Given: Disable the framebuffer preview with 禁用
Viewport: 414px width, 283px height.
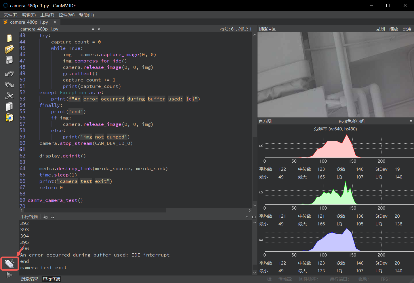Looking at the screenshot, I should tap(407, 29).
